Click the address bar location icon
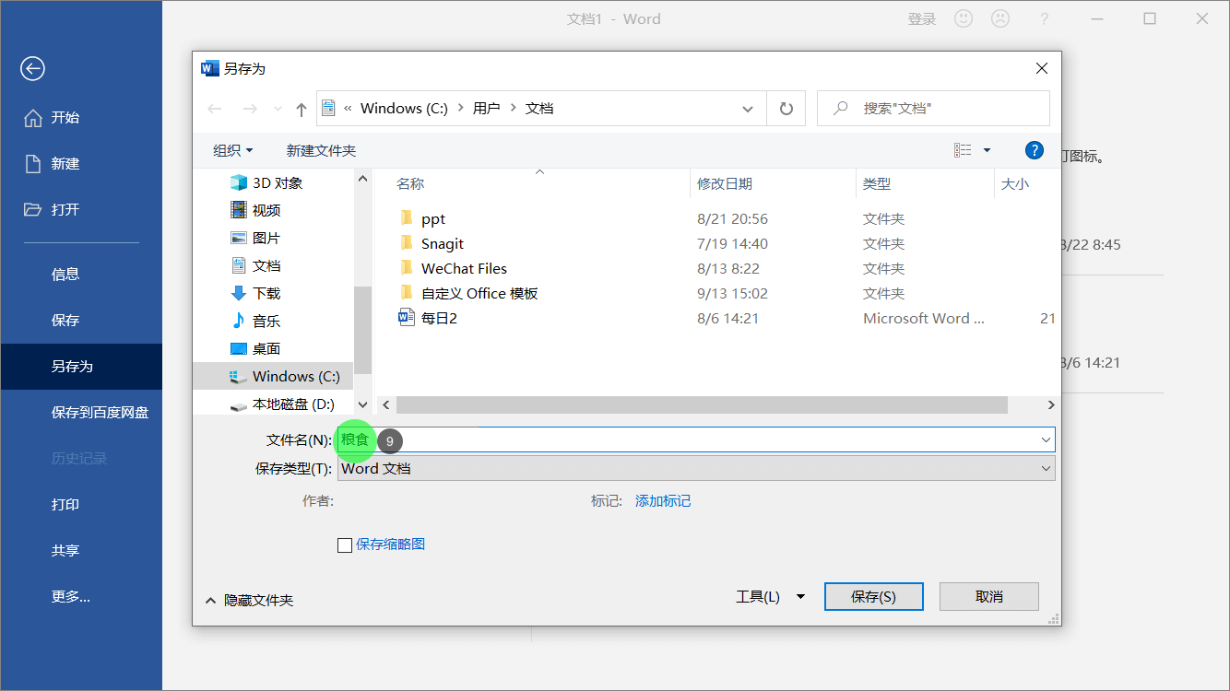Viewport: 1230px width, 691px height. (x=328, y=108)
